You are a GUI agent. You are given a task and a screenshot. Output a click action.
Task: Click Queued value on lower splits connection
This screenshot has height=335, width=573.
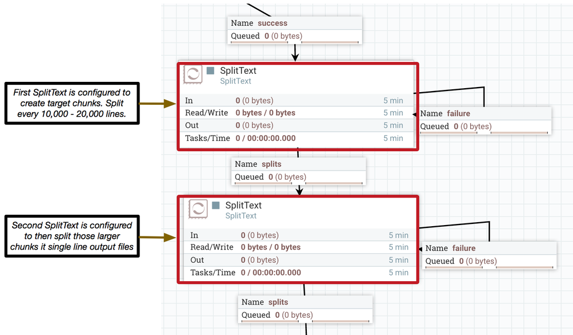point(294,314)
